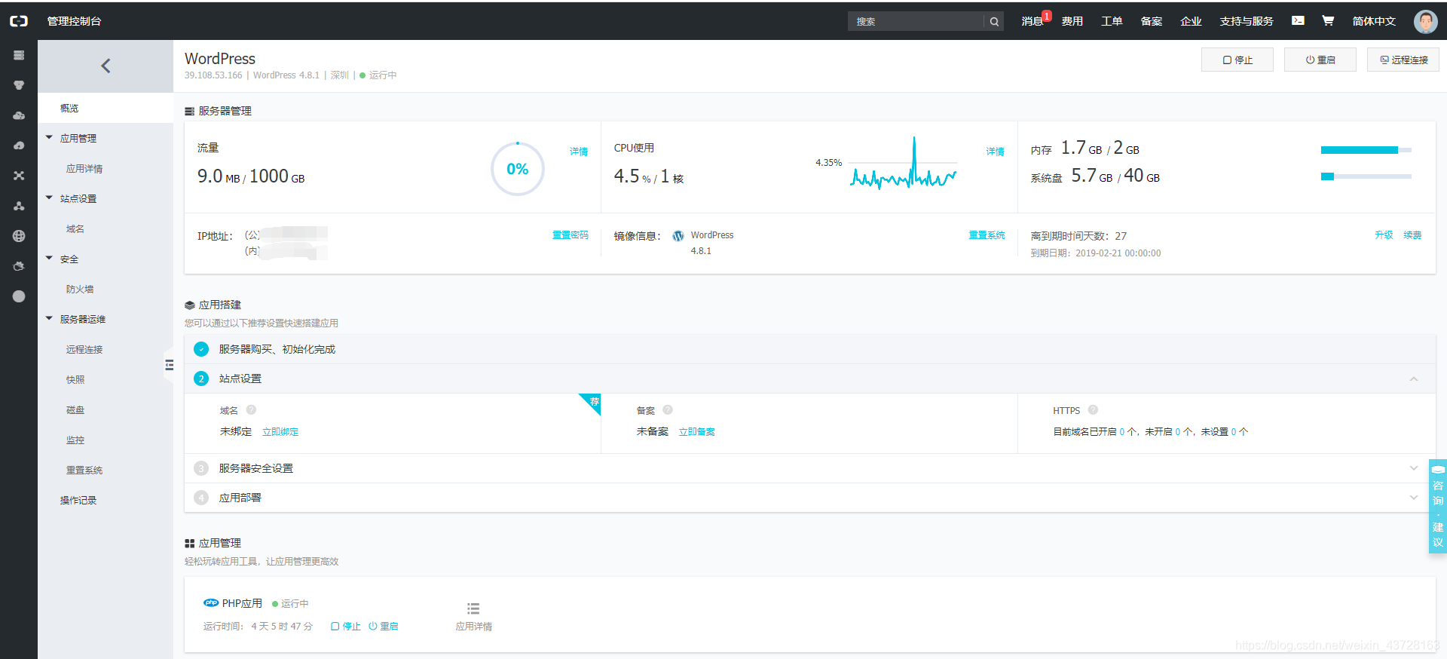The height and width of the screenshot is (659, 1447).
Task: Click 重置密码 link near IP地址
Action: click(570, 235)
